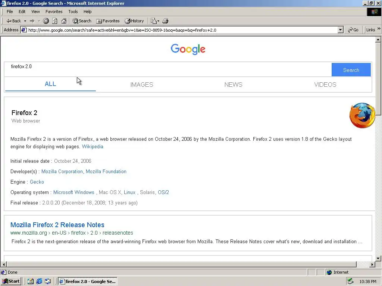Expand the Links toolbar chevron

(x=379, y=29)
